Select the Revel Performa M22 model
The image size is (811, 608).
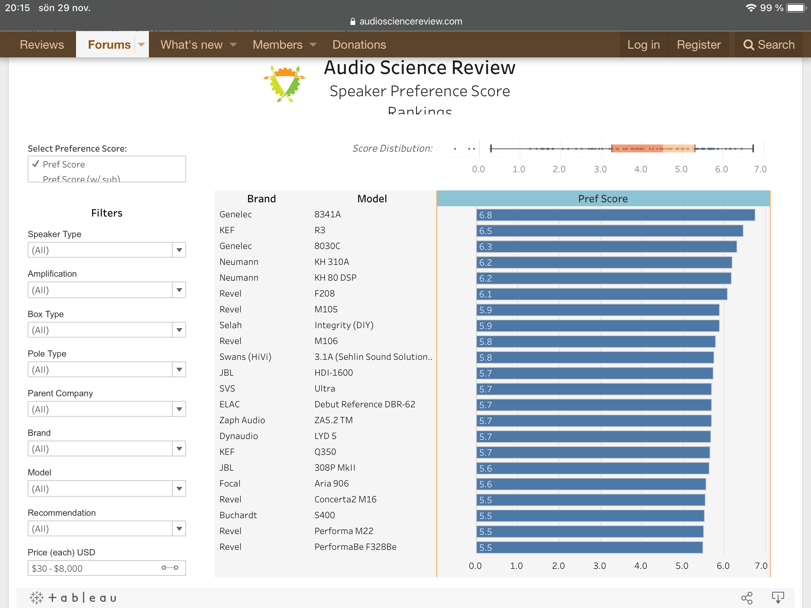pyautogui.click(x=344, y=531)
